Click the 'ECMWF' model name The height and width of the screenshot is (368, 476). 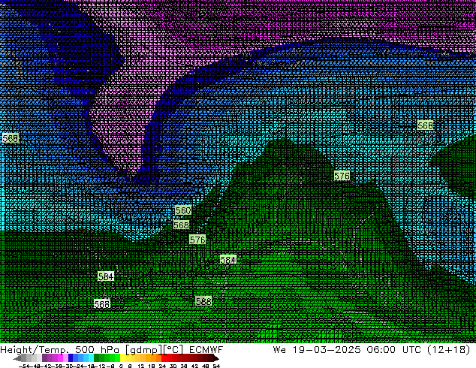coord(206,350)
